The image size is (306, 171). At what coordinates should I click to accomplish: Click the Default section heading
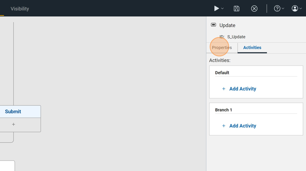[x=222, y=73]
